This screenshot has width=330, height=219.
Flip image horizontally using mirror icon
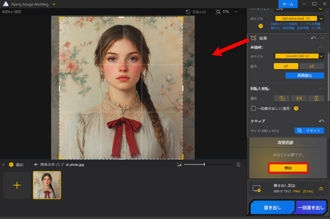(299, 98)
